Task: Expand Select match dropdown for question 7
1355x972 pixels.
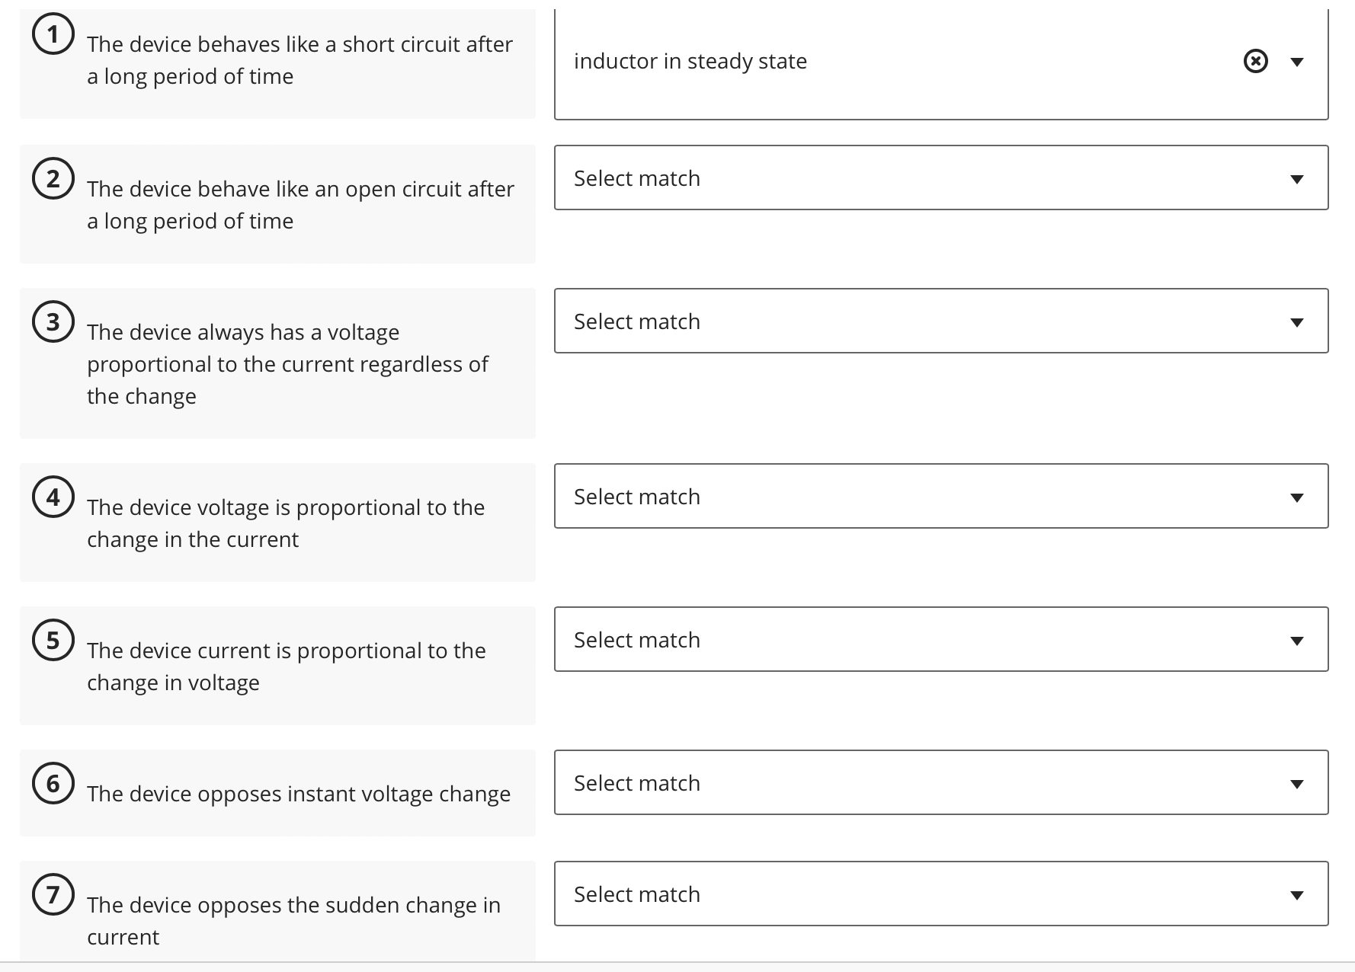Action: (941, 894)
